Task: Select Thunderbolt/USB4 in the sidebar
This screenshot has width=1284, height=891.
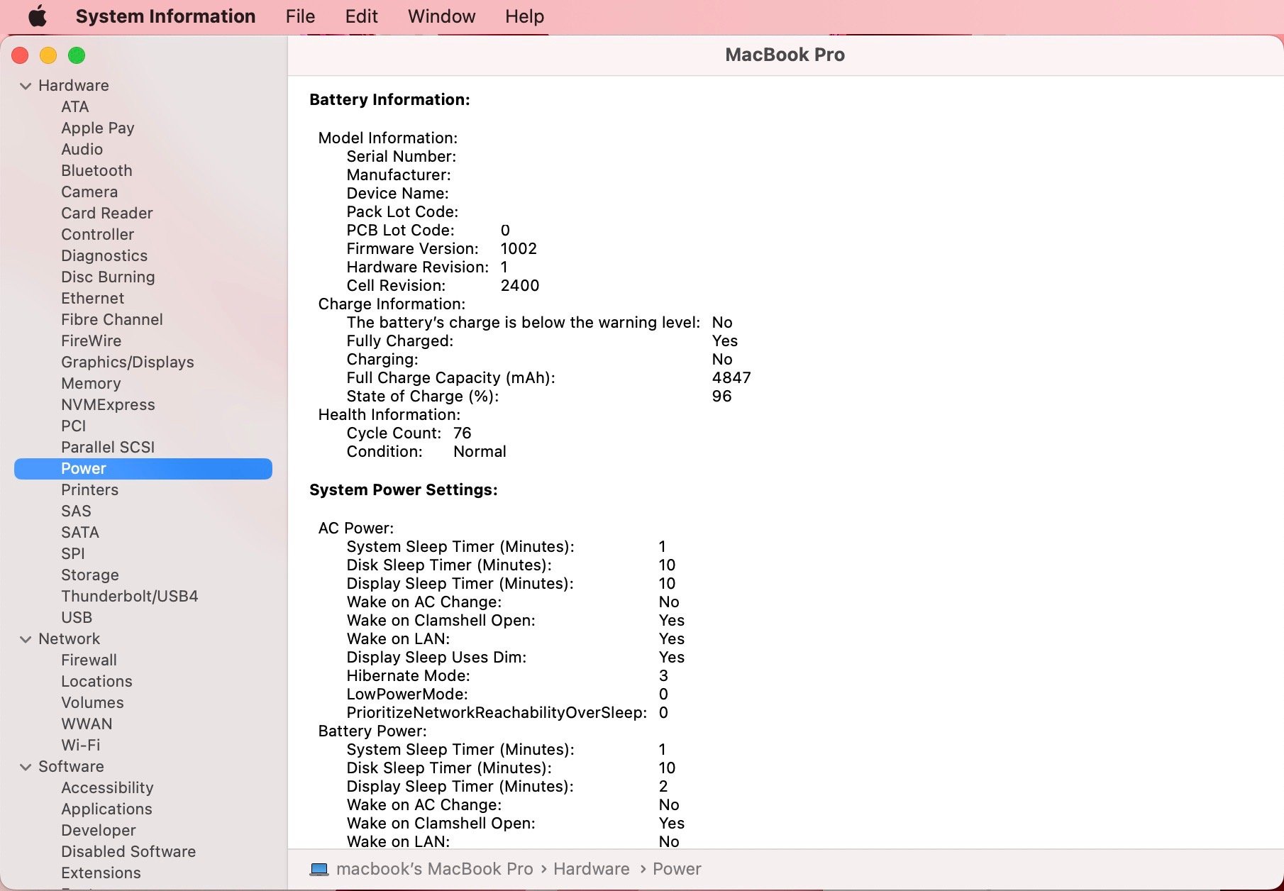Action: pos(130,597)
